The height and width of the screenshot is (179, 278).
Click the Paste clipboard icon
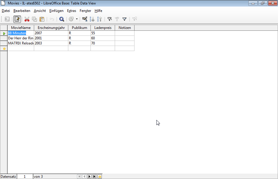click(42, 19)
